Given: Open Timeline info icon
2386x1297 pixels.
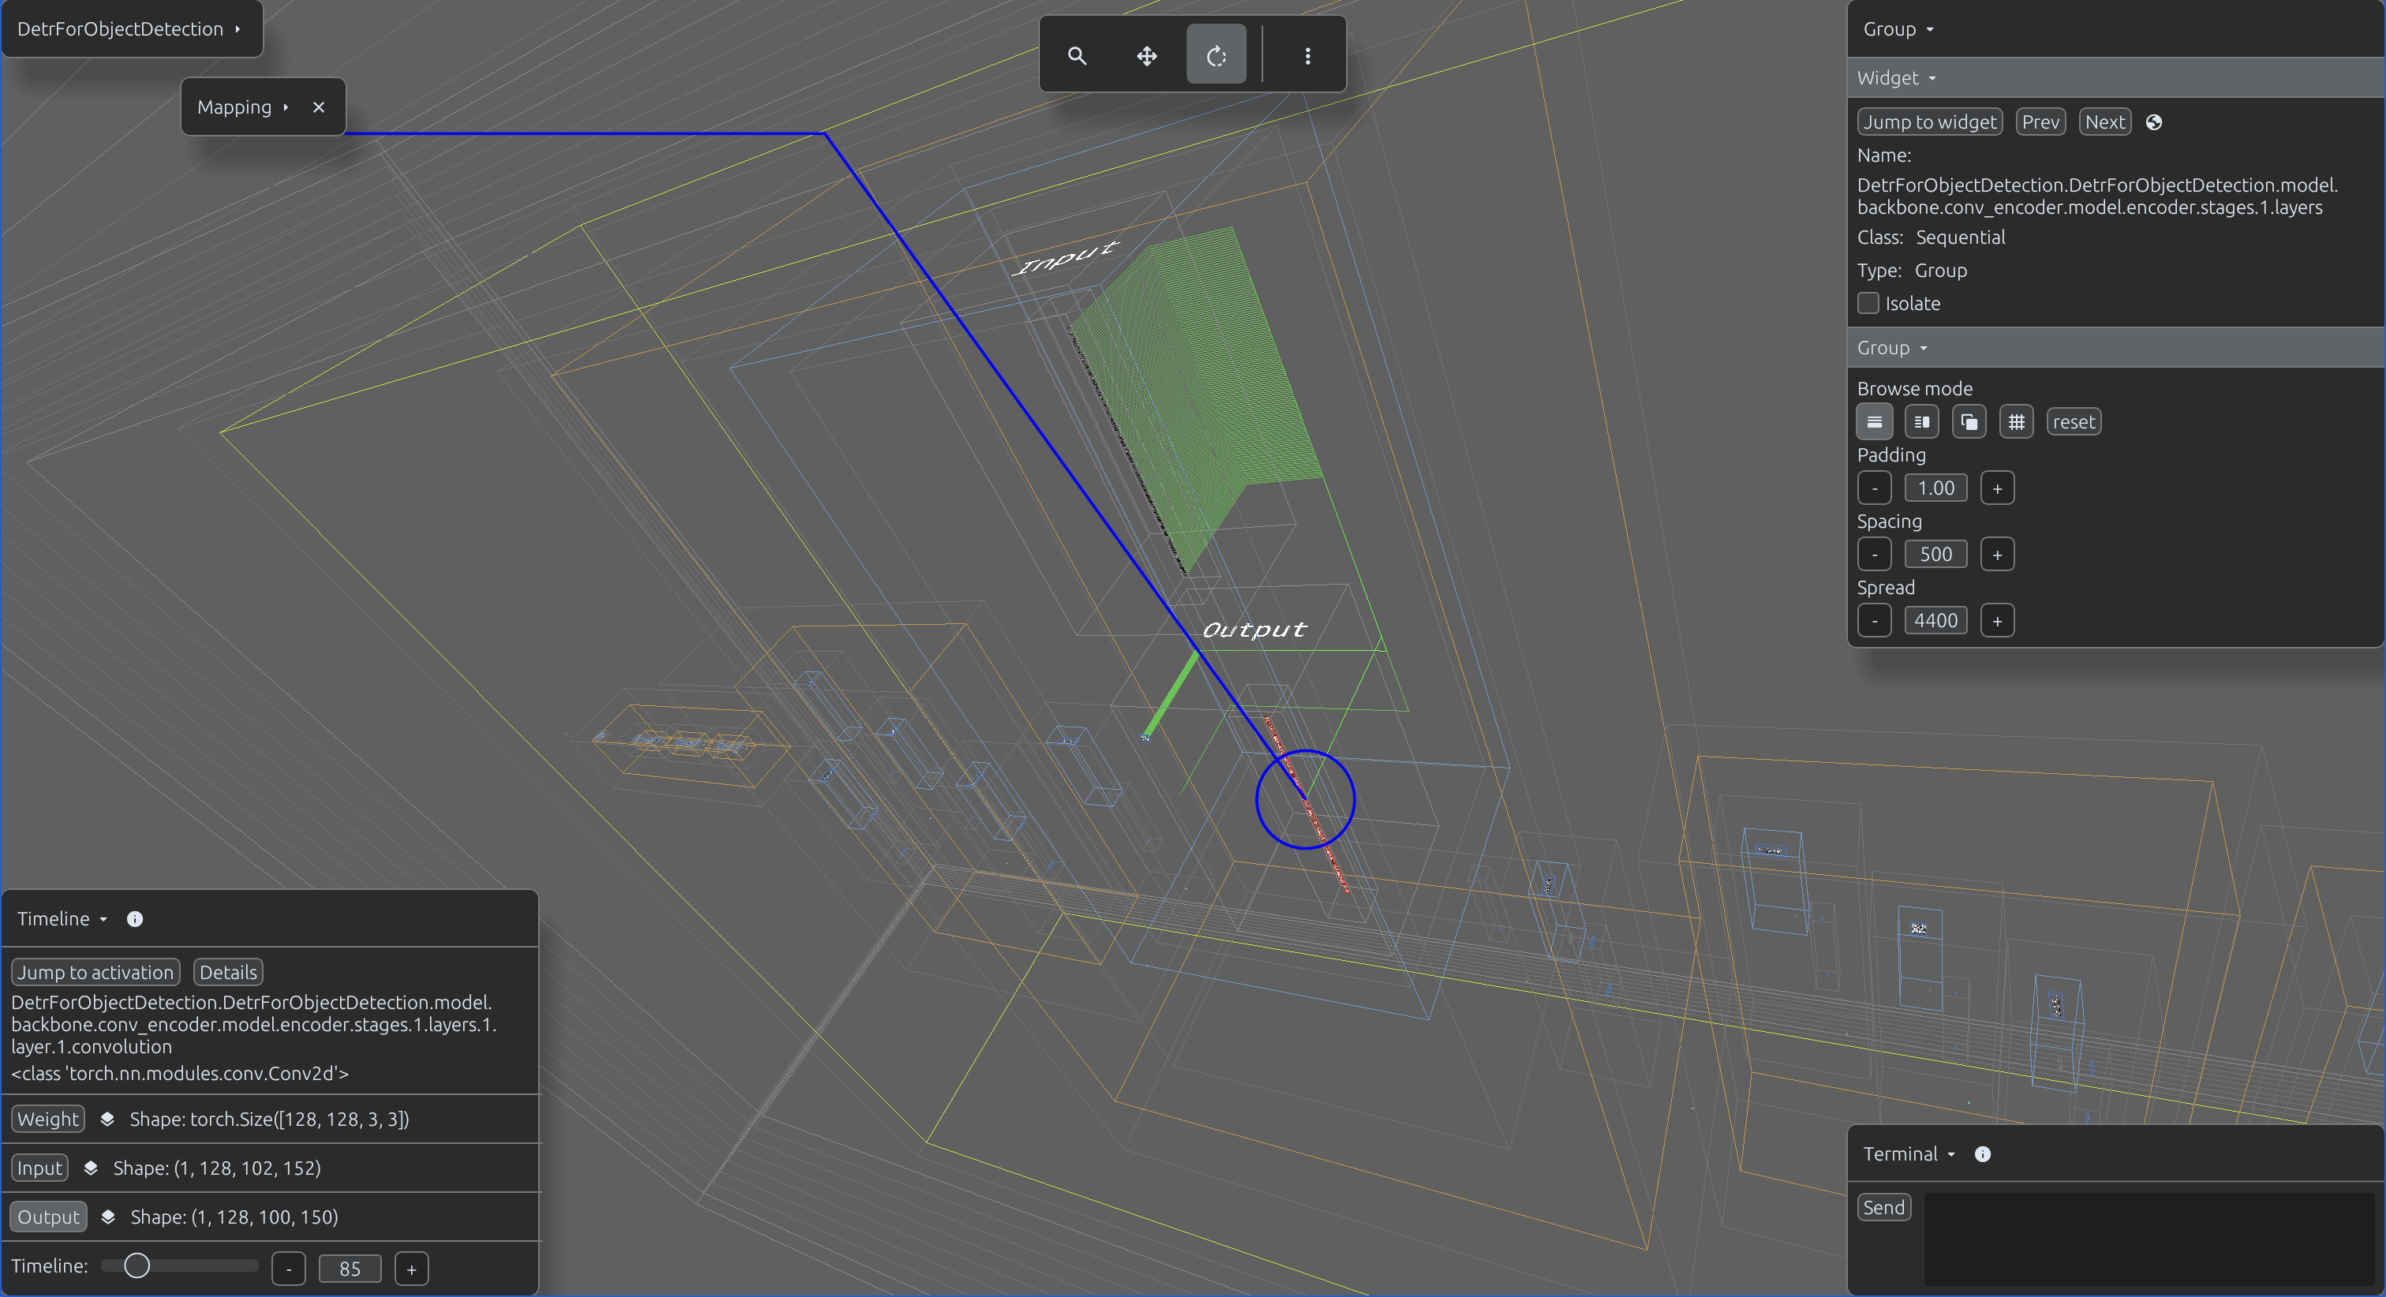Looking at the screenshot, I should [135, 918].
